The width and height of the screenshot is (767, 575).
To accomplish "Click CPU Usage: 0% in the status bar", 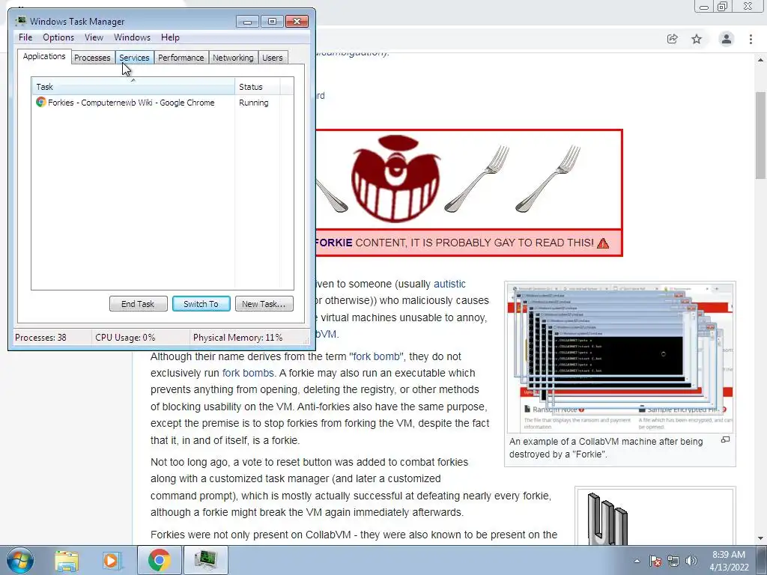I will [x=125, y=338].
